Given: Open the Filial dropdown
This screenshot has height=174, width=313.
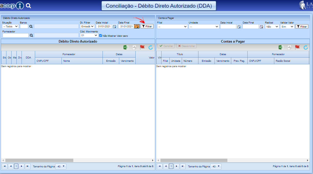Looking at the screenshot, I should [x=172, y=27].
